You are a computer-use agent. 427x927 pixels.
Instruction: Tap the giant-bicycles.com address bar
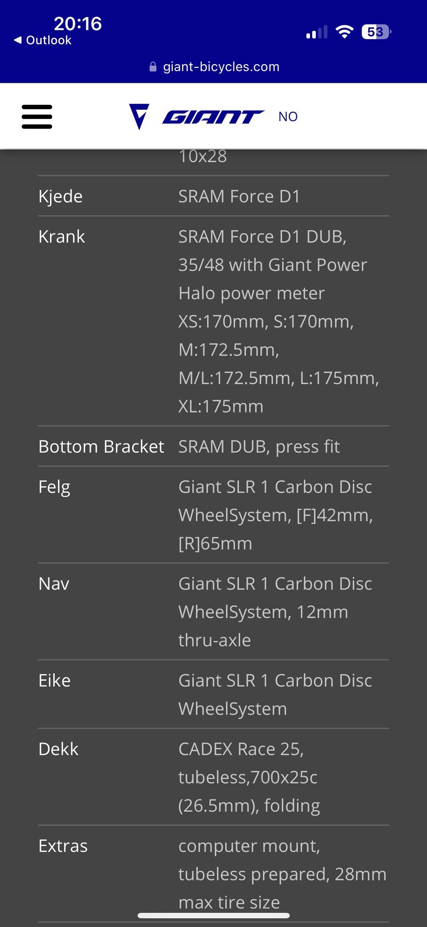(x=221, y=67)
